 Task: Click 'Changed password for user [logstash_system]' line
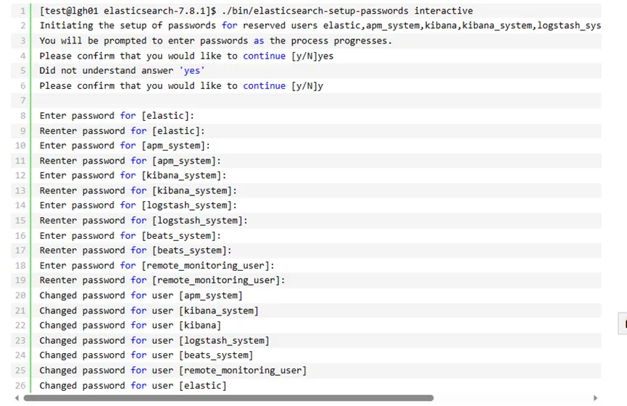coord(154,341)
